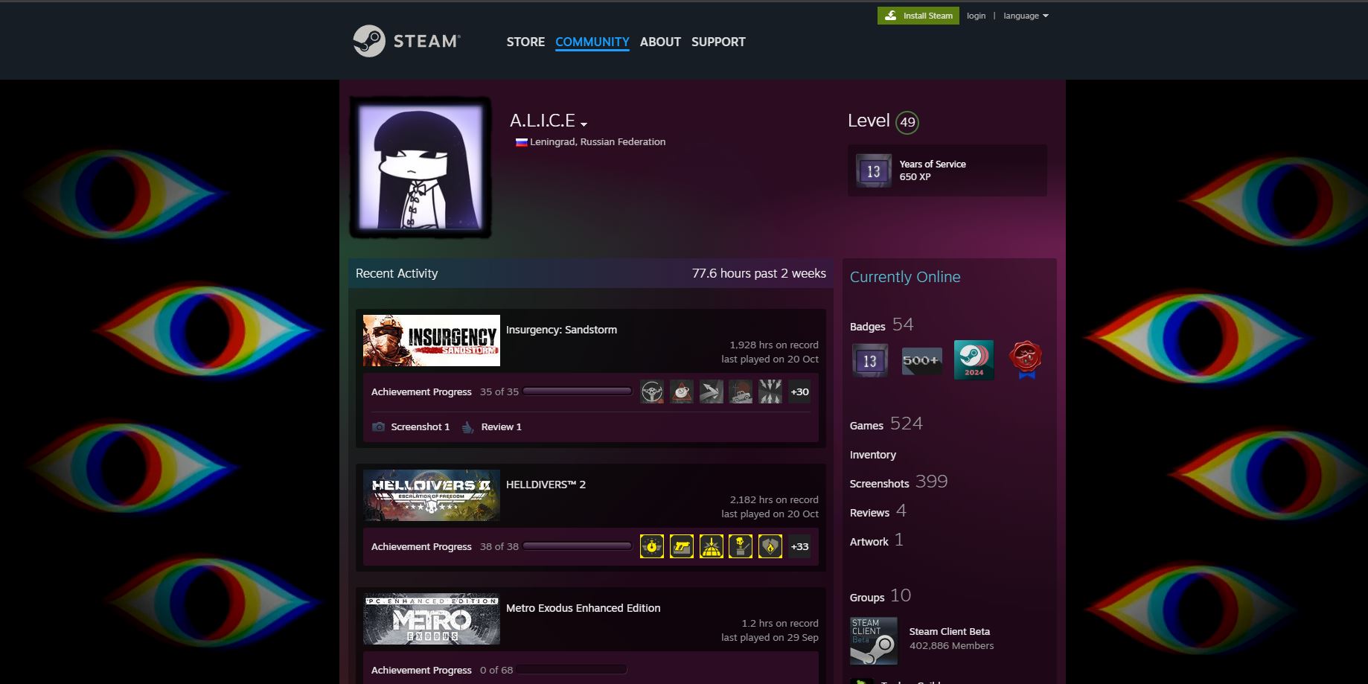The width and height of the screenshot is (1368, 684).
Task: Click the '77.6 hours past 2 weeks' text
Action: (758, 273)
